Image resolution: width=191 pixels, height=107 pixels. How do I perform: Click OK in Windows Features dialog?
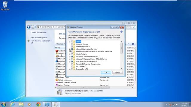[106, 73]
